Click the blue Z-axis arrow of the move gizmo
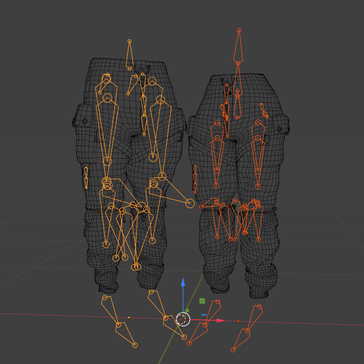The height and width of the screenshot is (364, 364). click(x=183, y=283)
